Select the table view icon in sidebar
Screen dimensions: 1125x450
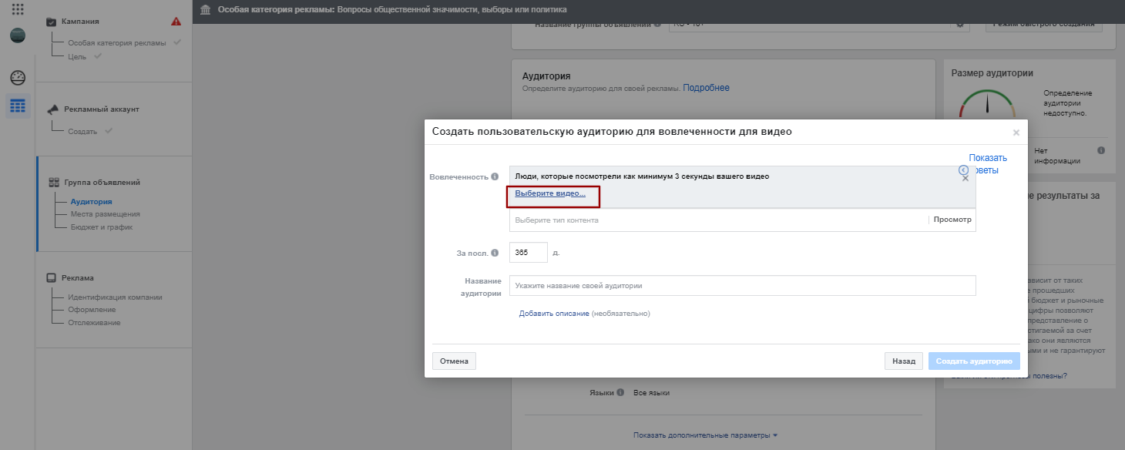[18, 106]
